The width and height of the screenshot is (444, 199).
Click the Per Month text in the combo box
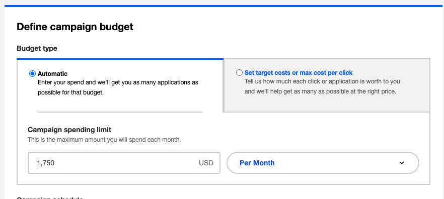click(257, 163)
